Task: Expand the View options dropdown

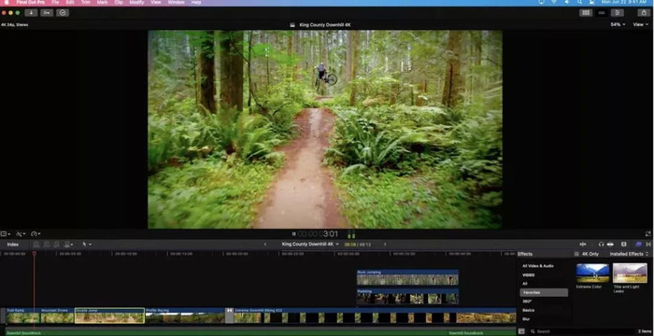Action: pyautogui.click(x=640, y=24)
